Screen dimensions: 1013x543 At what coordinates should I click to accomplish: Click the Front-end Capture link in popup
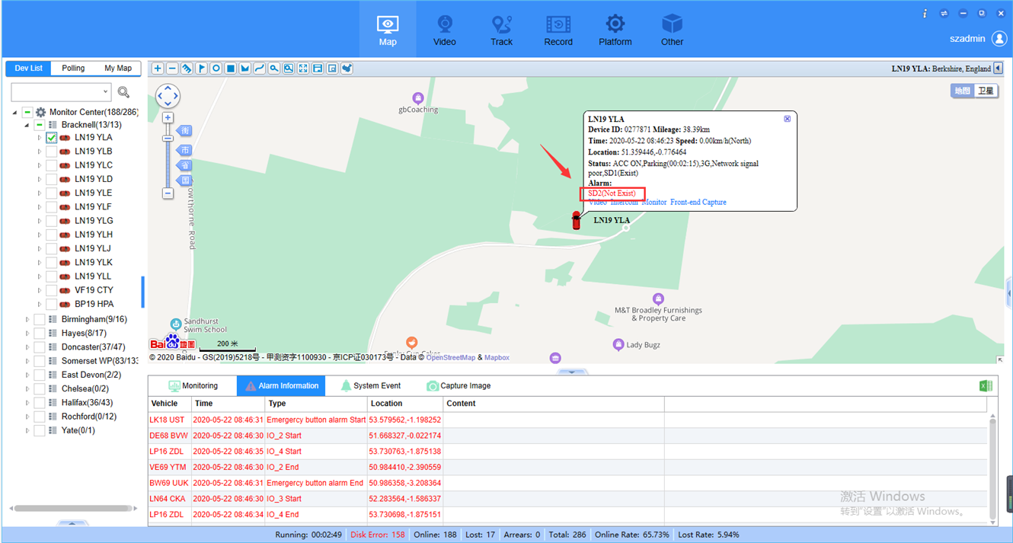click(698, 203)
